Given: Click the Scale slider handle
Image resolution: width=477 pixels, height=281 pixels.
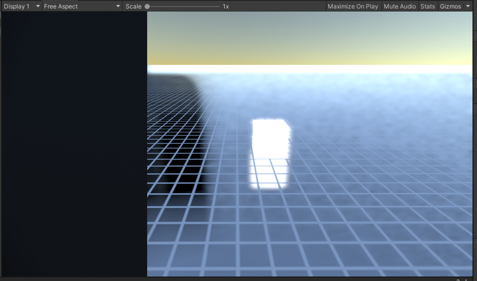Looking at the screenshot, I should click(147, 6).
